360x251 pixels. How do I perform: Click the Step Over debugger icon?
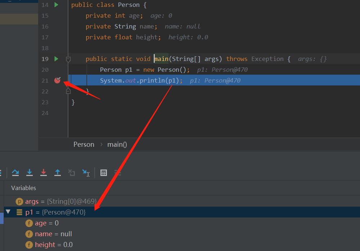coord(15,172)
